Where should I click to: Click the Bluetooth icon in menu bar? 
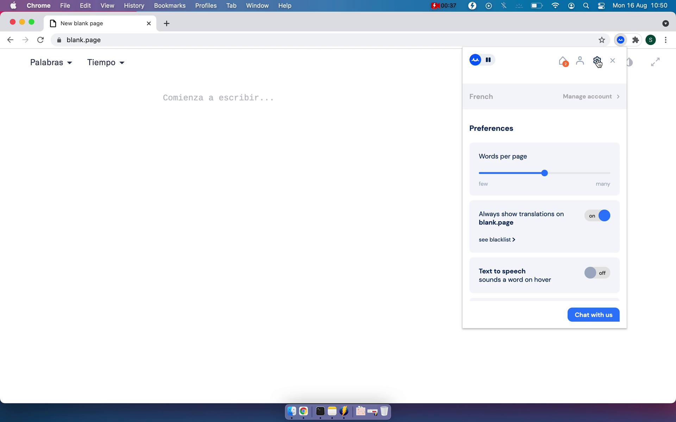(504, 6)
